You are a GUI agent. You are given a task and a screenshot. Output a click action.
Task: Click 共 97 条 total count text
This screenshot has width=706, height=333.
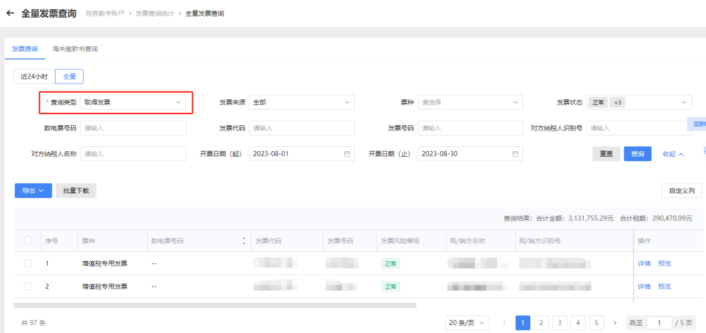tap(33, 323)
